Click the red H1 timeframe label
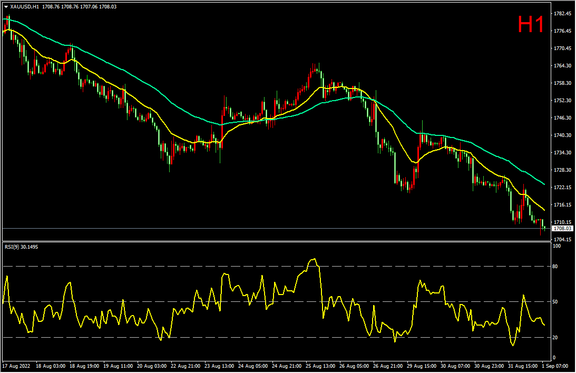 click(531, 24)
